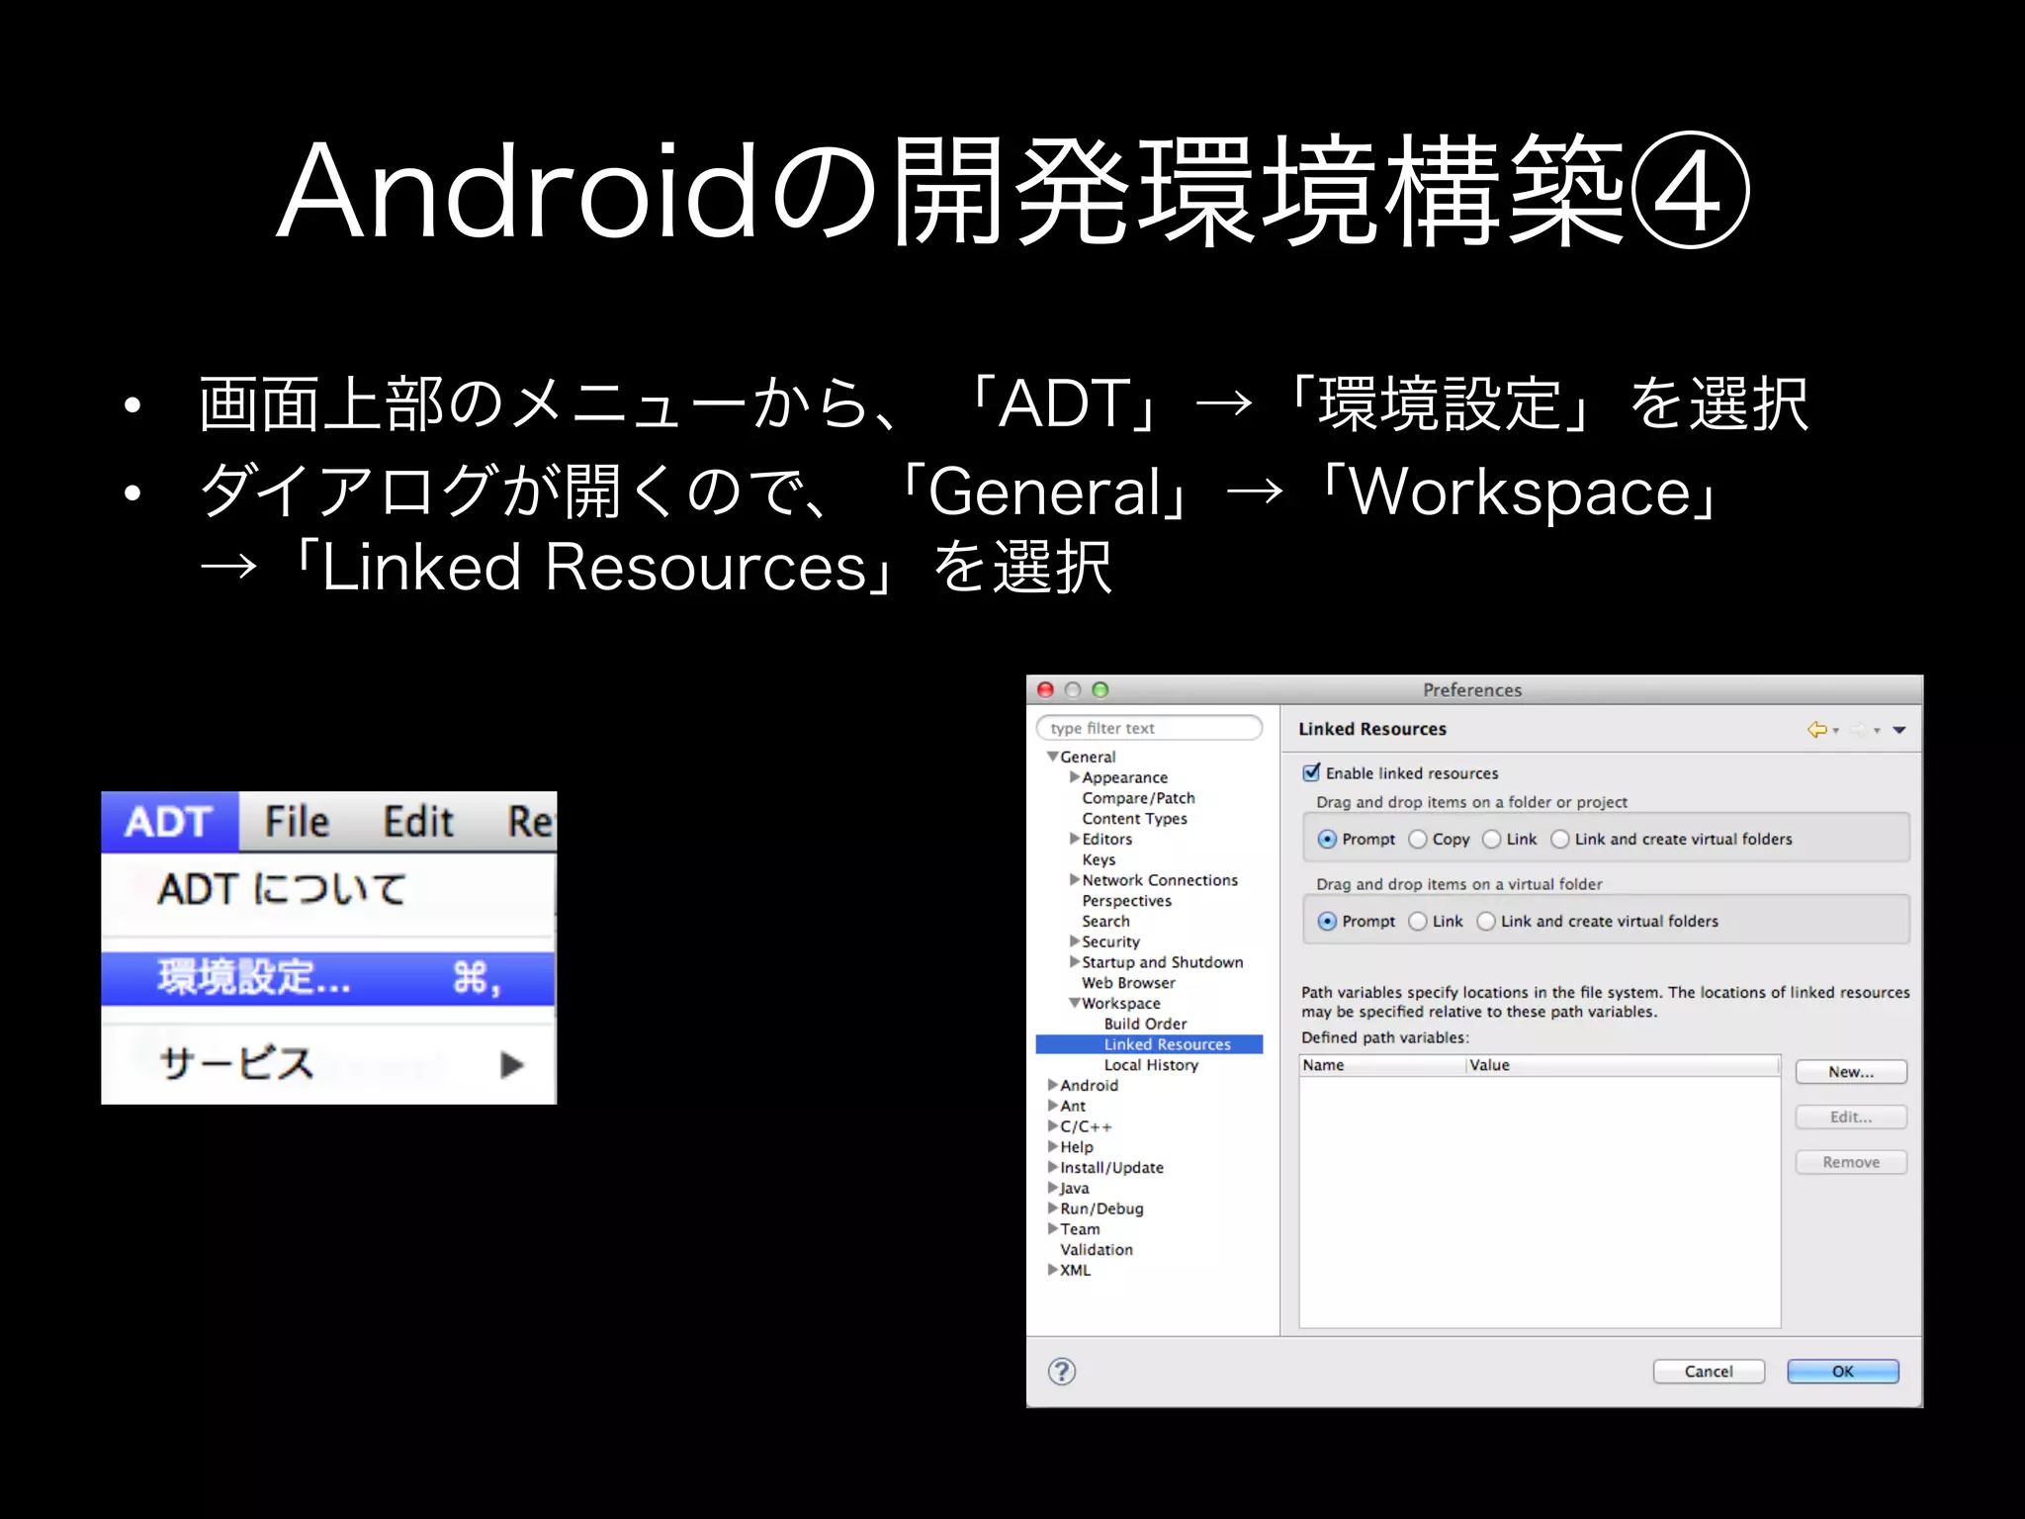Expand Startup and Shutdown node
The height and width of the screenshot is (1519, 2025).
[1075, 961]
